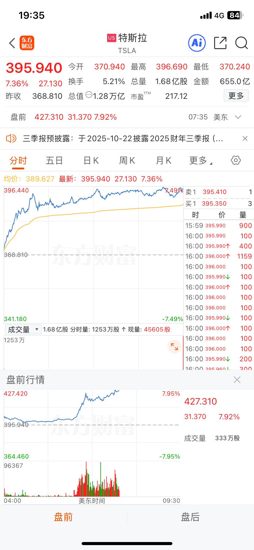Tap the 19:35 status bar clock
Viewport: 254px width, 550px height.
32,15
